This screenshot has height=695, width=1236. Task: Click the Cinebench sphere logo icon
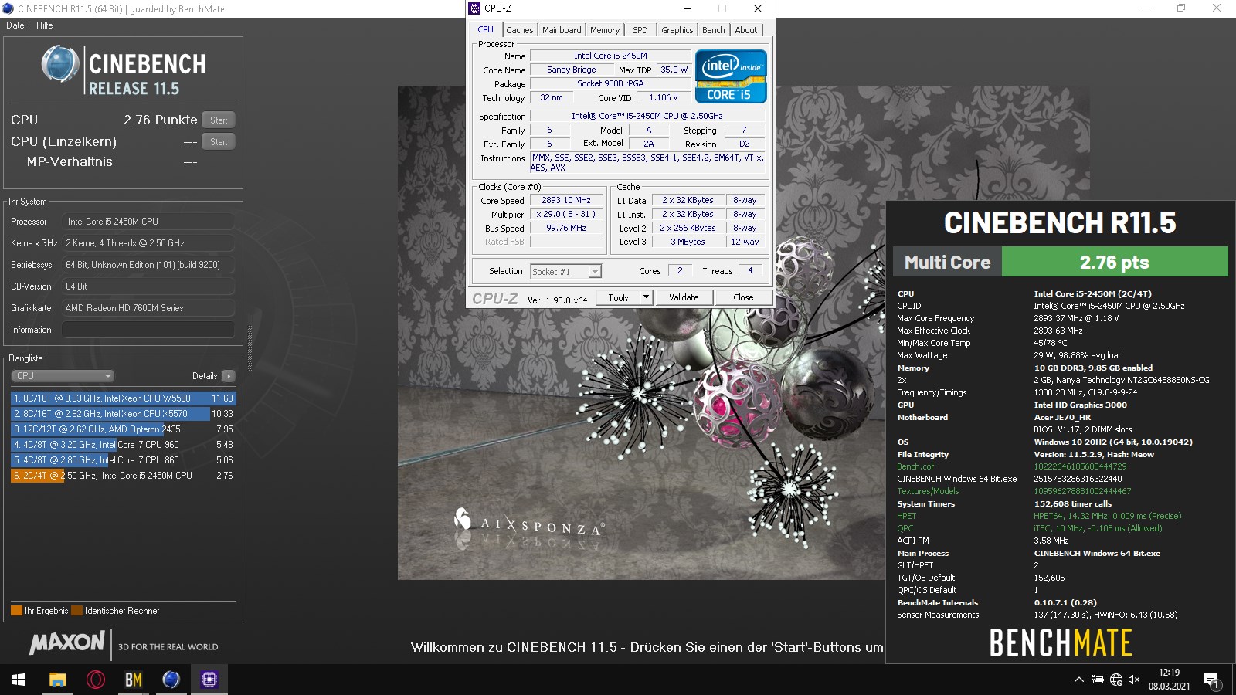(x=60, y=64)
